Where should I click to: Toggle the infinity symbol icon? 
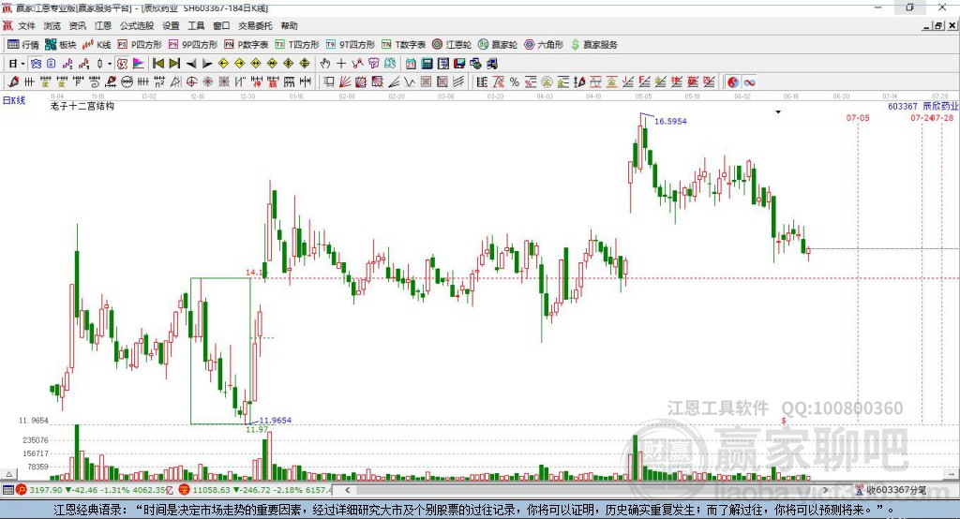[749, 82]
